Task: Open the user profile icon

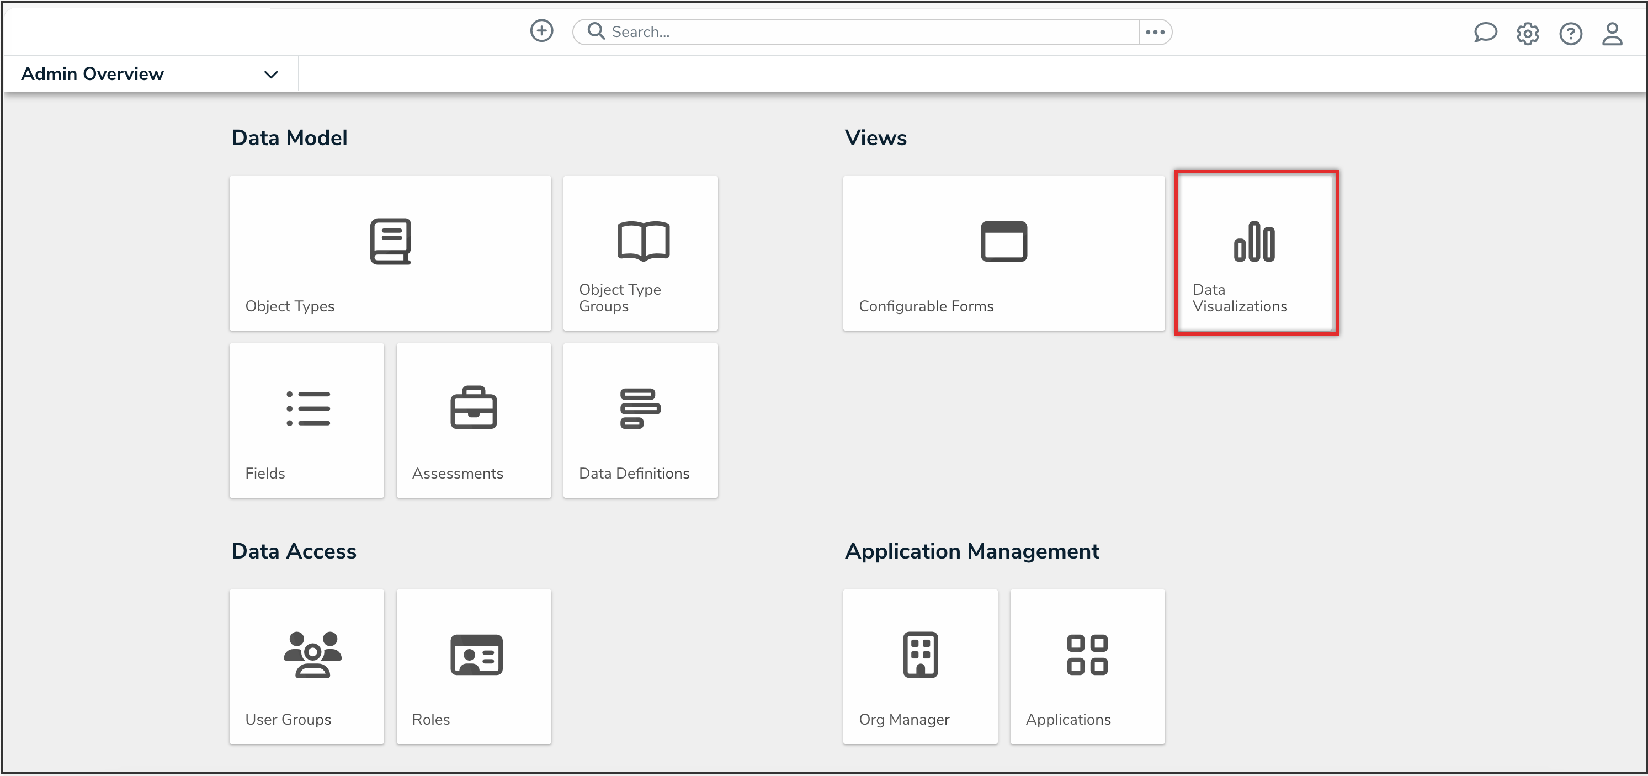Action: pos(1612,33)
